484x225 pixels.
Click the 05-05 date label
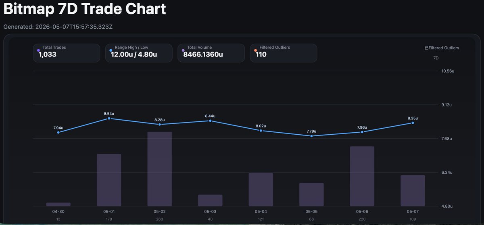pos(311,212)
